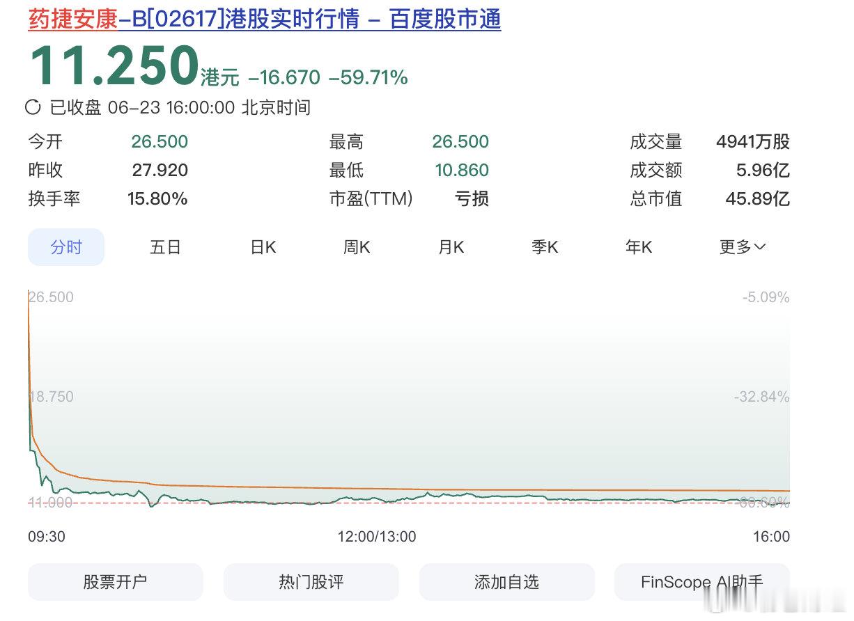Screen dimensions: 854x621
Task: Click the 11.250 current price
Action: (114, 66)
